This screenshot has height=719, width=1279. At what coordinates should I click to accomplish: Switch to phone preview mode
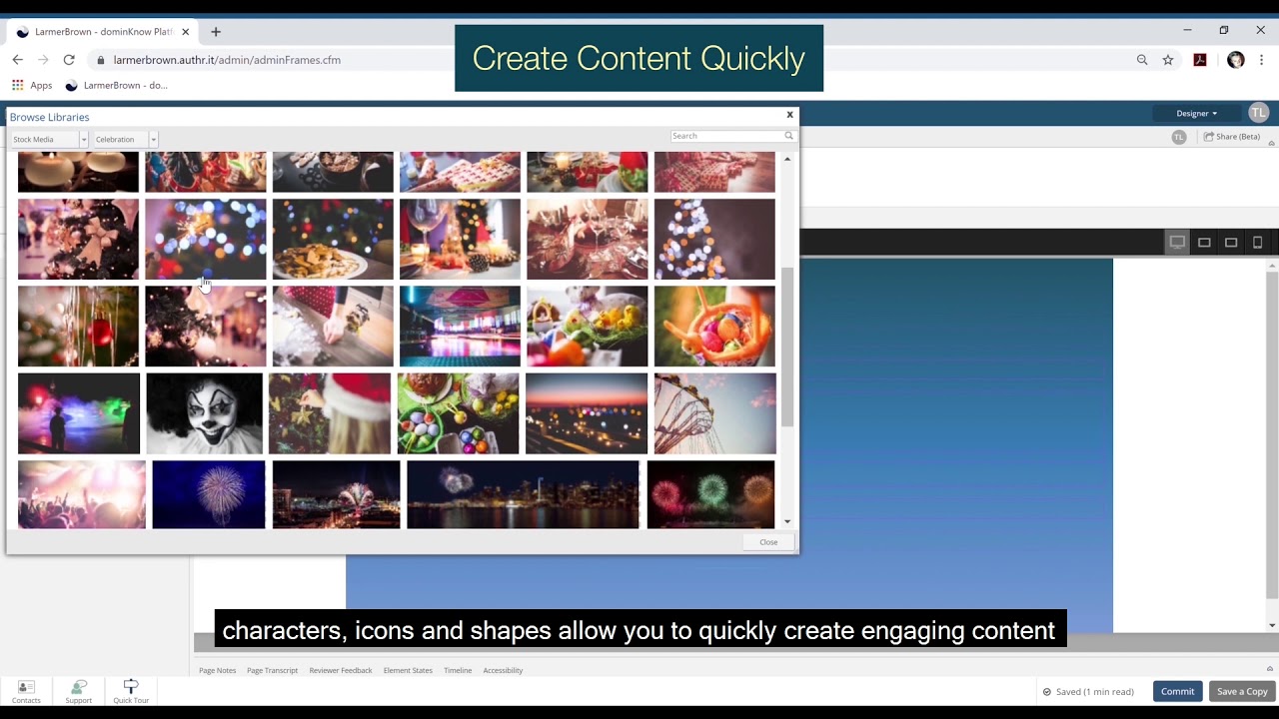pyautogui.click(x=1258, y=243)
